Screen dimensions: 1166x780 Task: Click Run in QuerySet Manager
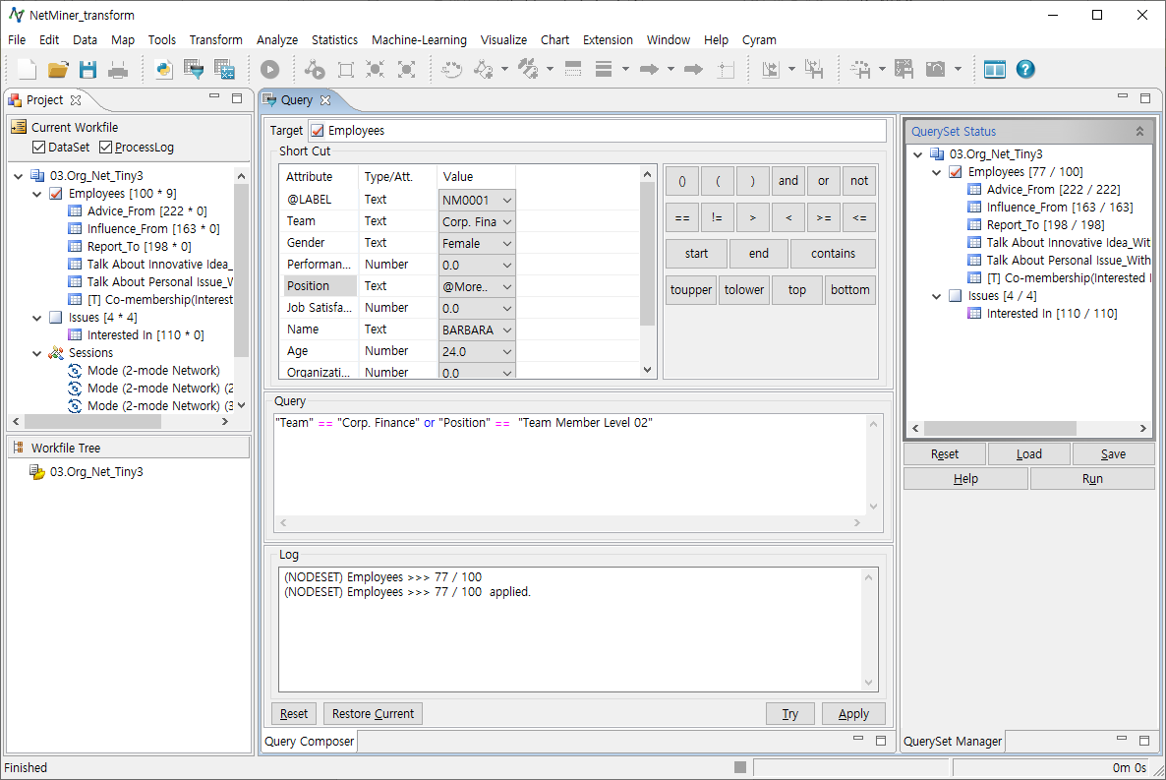(x=1092, y=479)
